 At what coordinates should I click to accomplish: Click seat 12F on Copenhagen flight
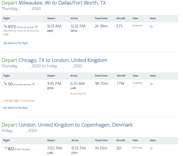tap(151, 149)
